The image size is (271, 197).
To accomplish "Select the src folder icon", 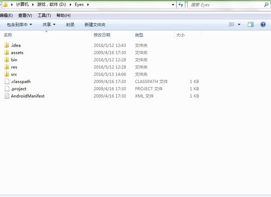I will pyautogui.click(x=7, y=74).
